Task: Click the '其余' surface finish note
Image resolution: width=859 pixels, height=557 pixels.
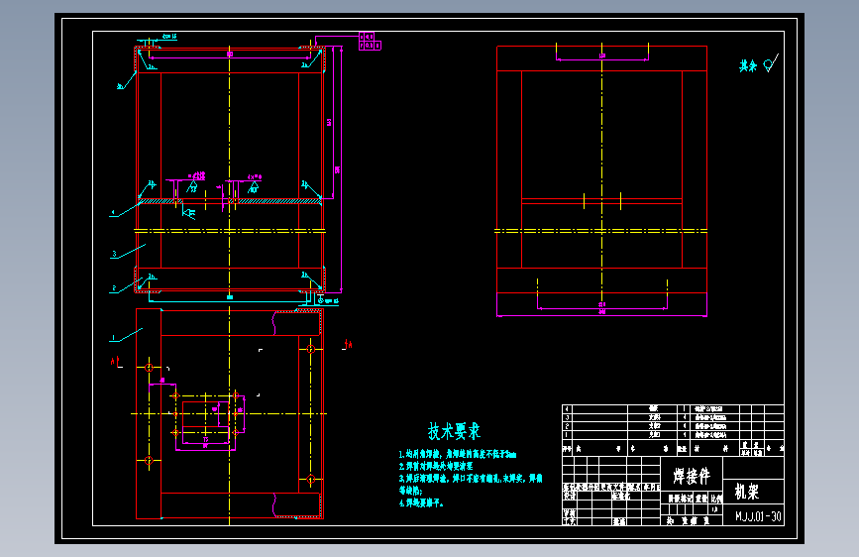Action: pos(748,66)
